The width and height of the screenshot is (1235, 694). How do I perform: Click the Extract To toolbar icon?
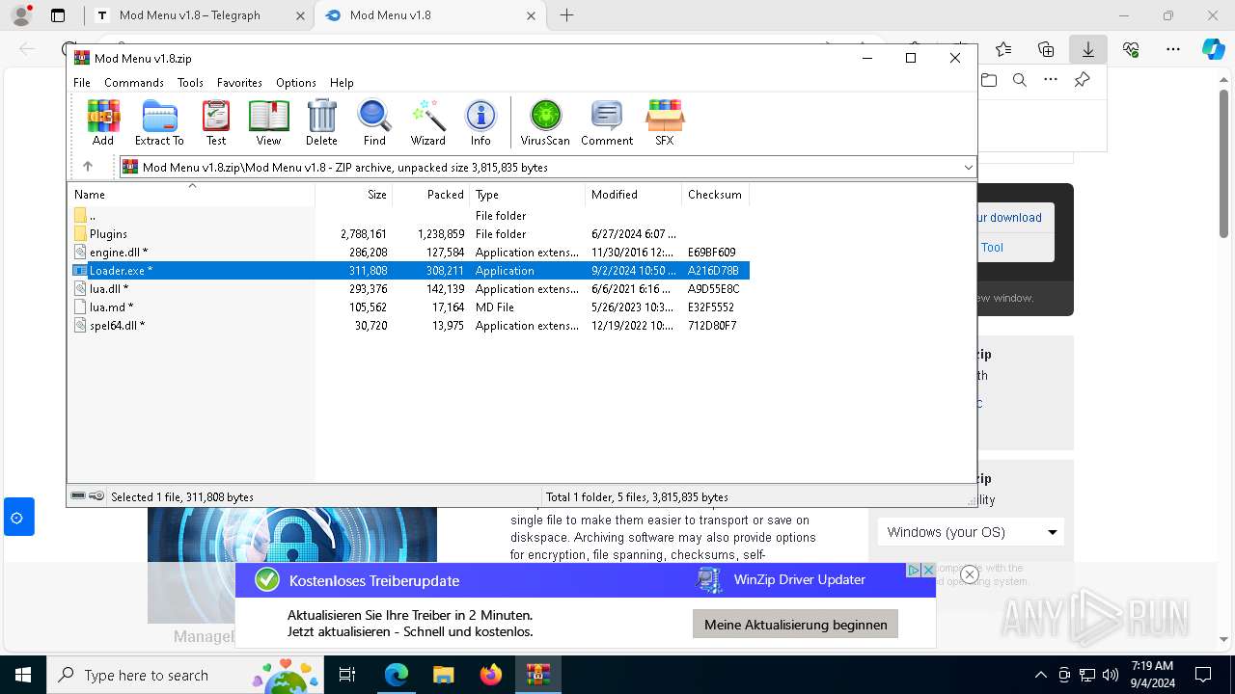(159, 122)
